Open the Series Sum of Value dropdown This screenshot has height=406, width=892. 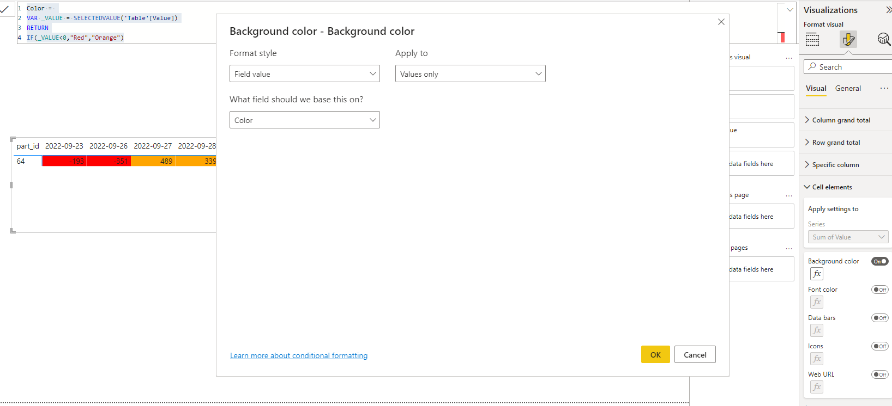pyautogui.click(x=848, y=237)
